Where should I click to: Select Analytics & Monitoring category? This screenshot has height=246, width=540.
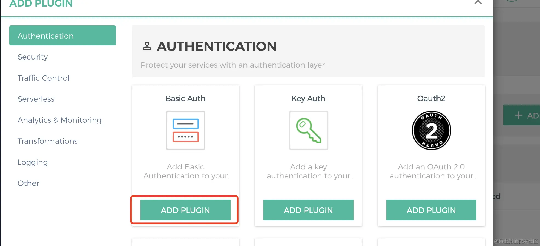click(x=59, y=120)
